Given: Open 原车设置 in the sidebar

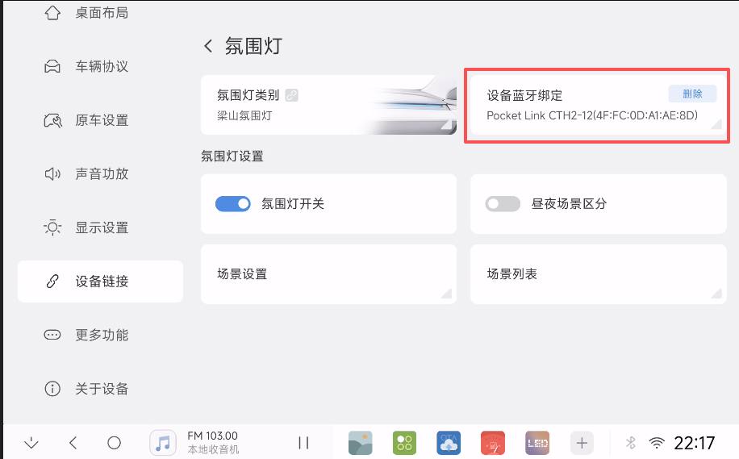Looking at the screenshot, I should point(100,120).
